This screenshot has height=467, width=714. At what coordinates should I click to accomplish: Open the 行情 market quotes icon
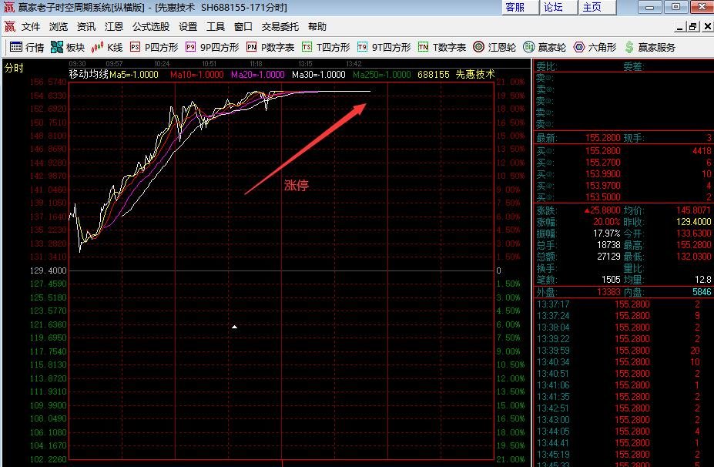tap(15, 47)
